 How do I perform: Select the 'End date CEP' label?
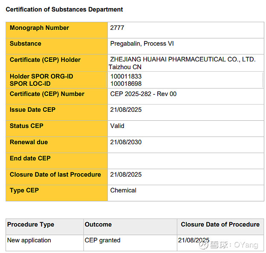30,158
